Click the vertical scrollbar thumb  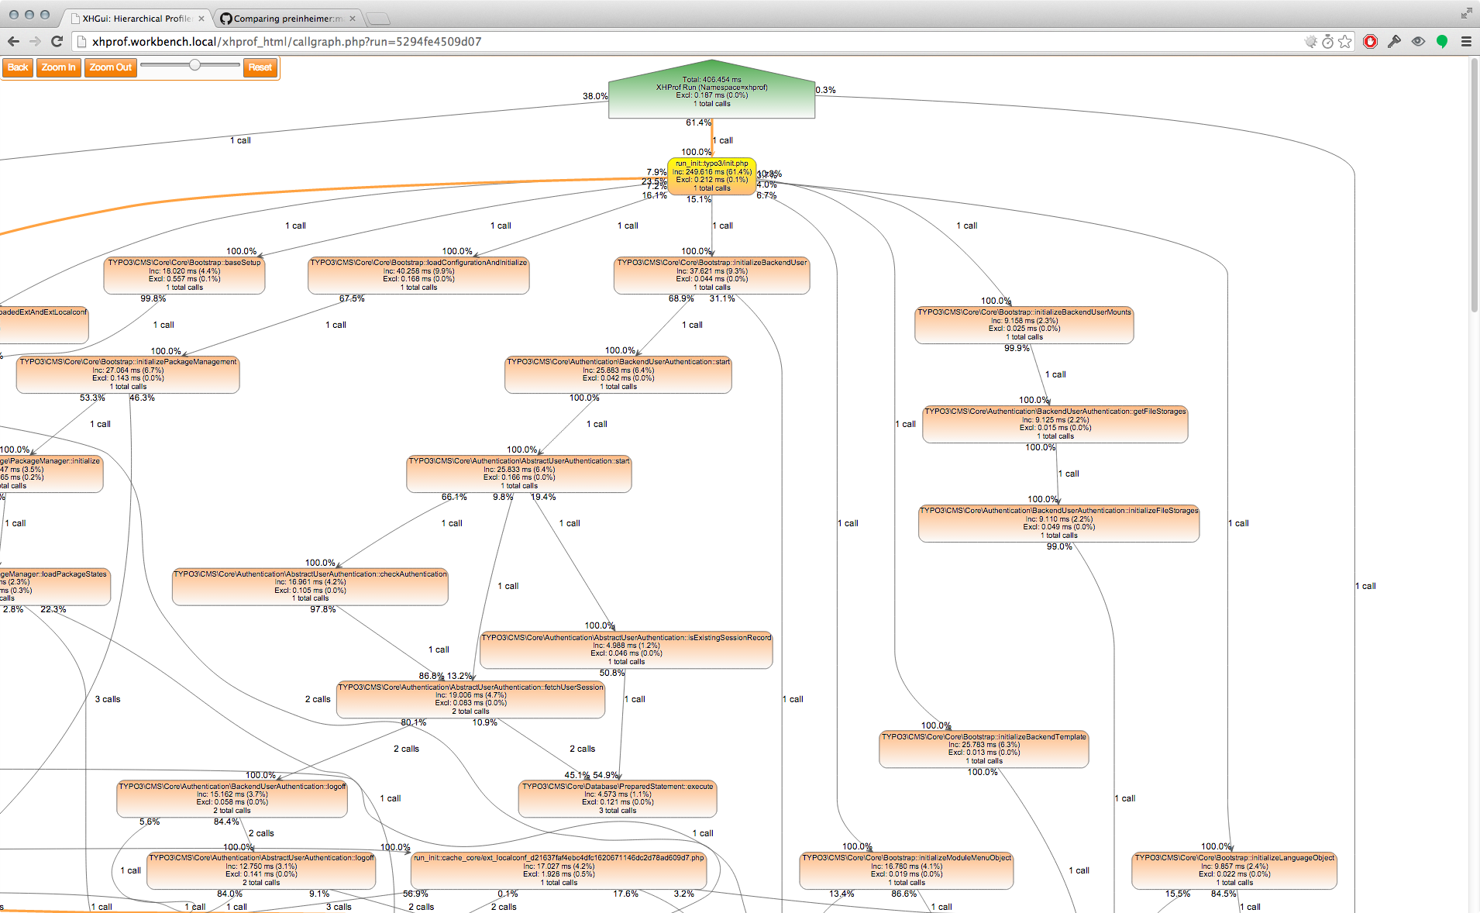1474,186
